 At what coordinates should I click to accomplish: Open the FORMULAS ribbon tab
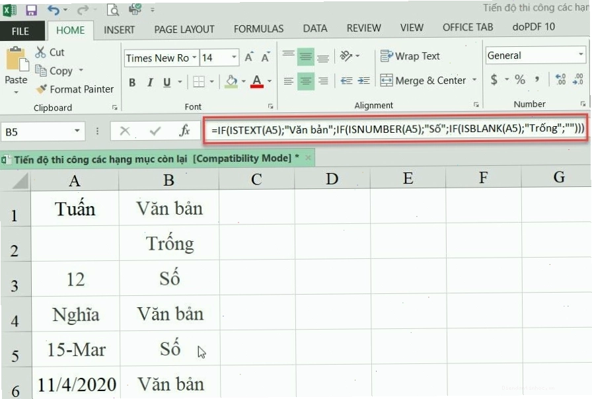[258, 29]
